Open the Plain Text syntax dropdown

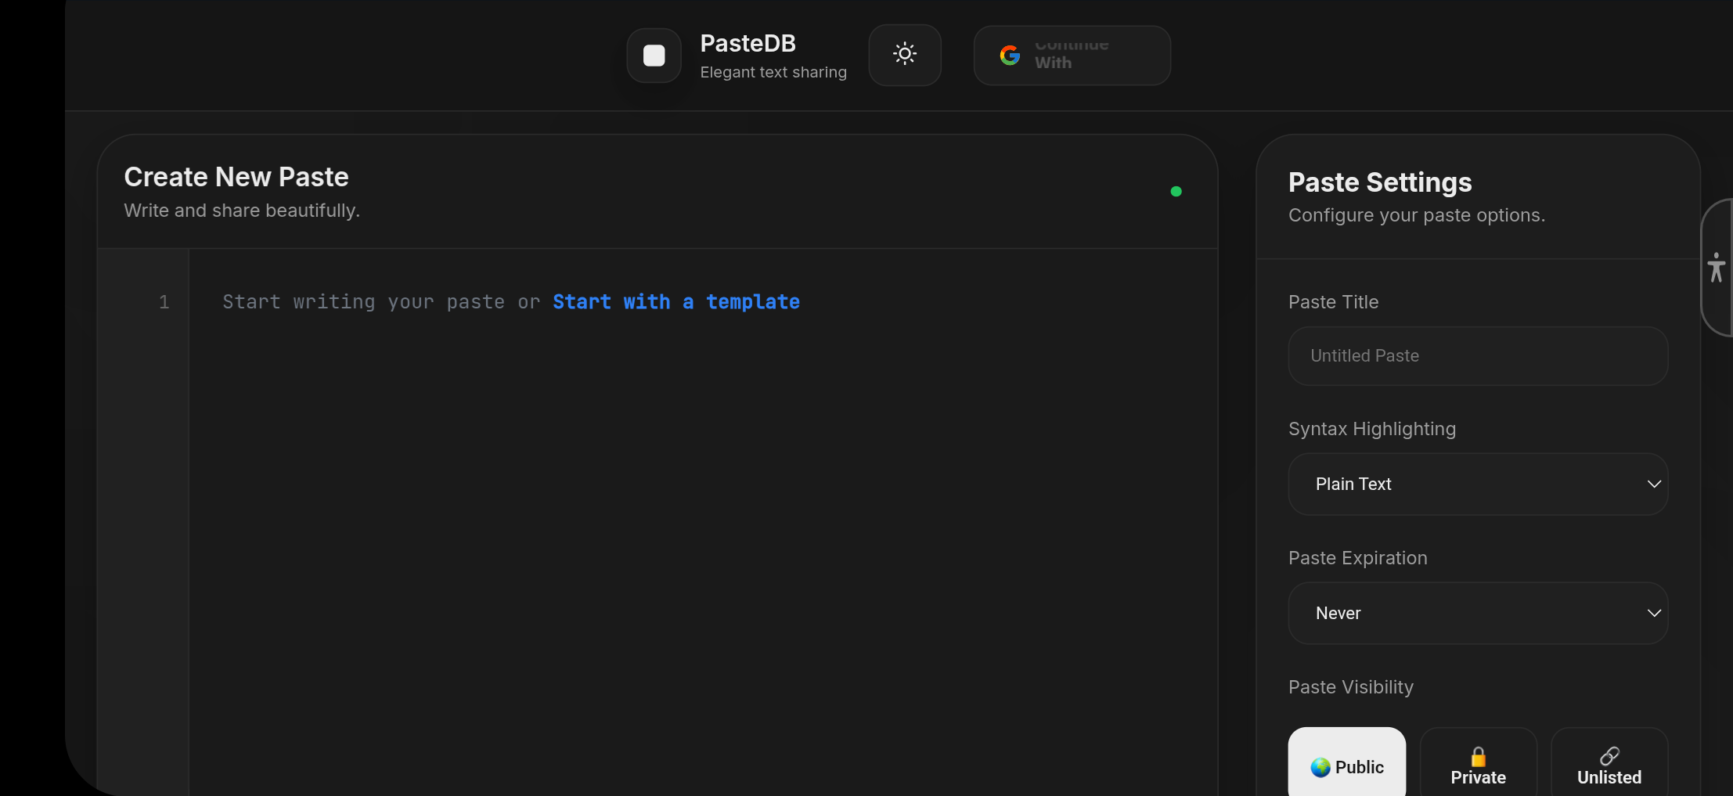(x=1478, y=484)
